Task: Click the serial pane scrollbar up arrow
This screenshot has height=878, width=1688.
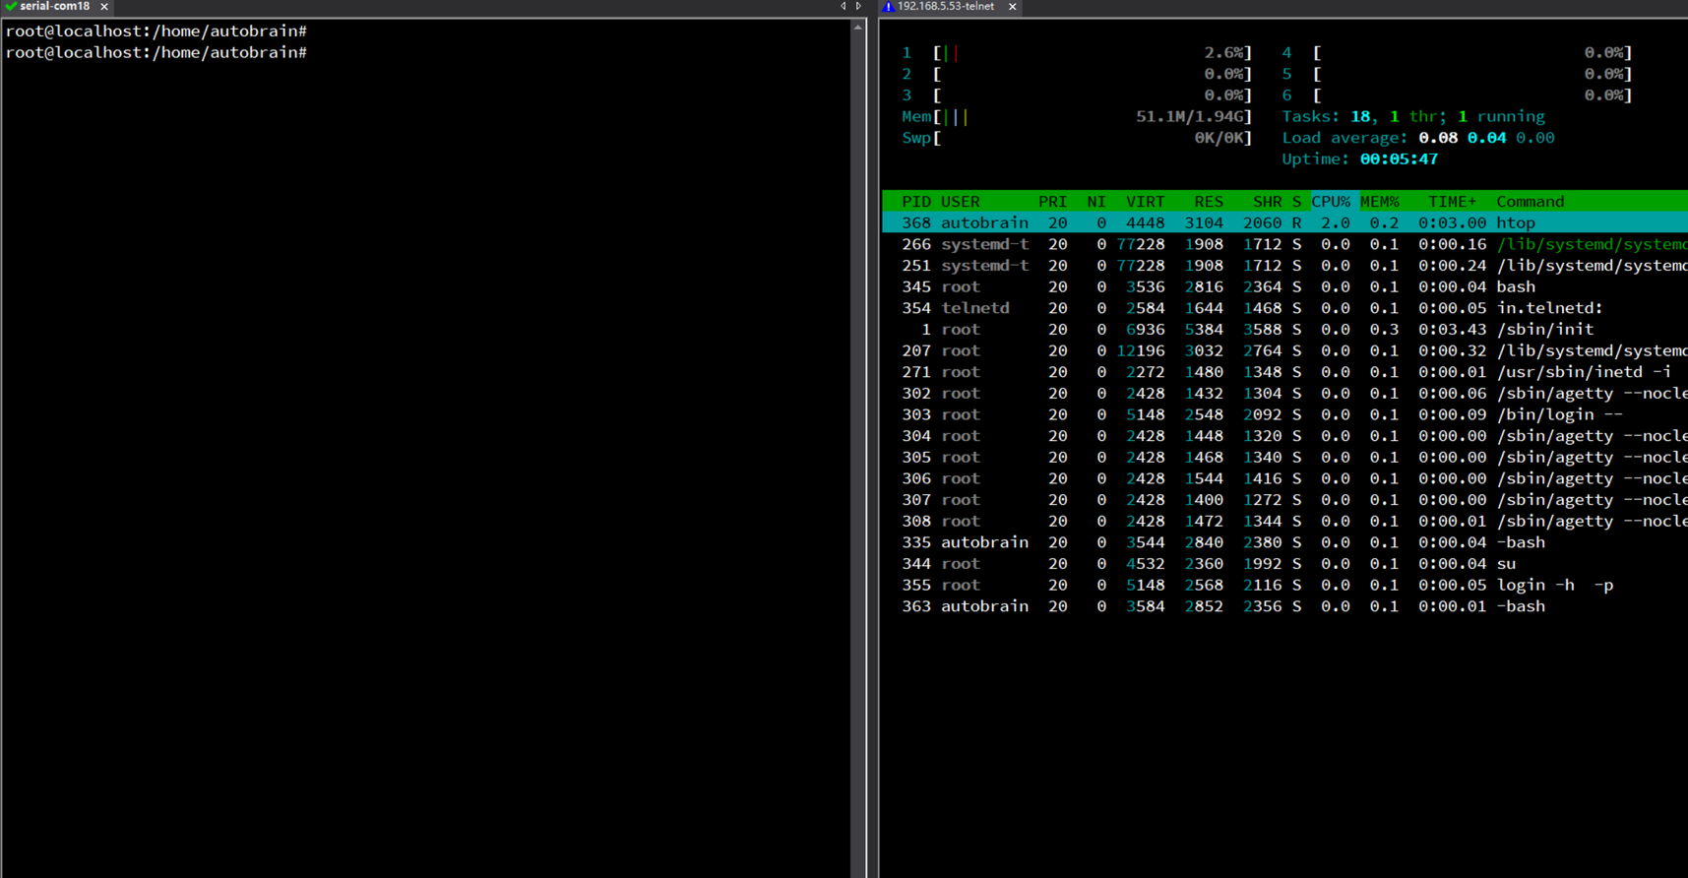Action: [858, 28]
